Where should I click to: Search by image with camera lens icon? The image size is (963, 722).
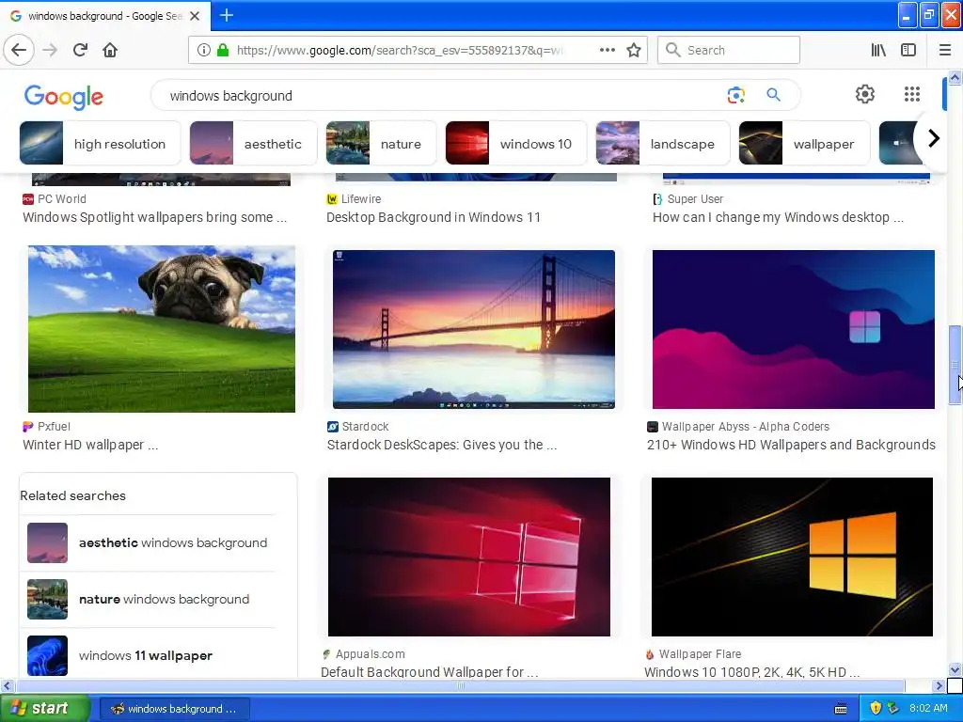coord(735,95)
